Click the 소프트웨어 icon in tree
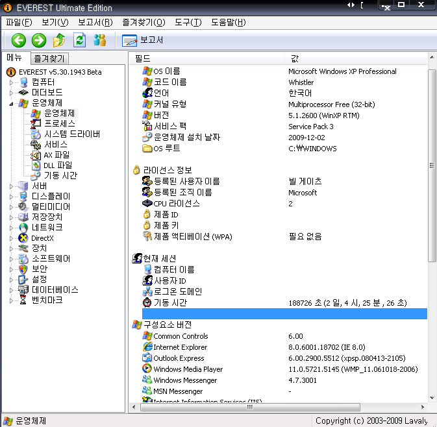The image size is (437, 427). point(23,259)
